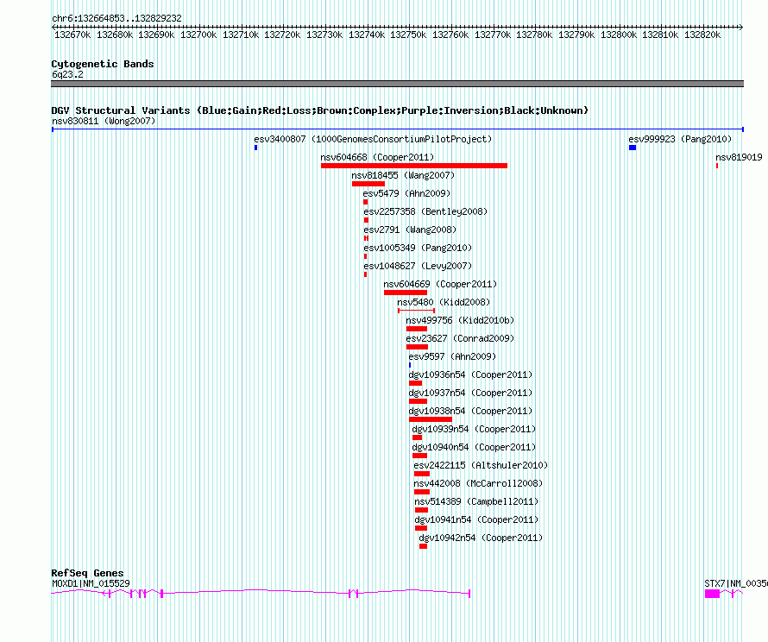Click nsv819019 variant label

(x=739, y=157)
